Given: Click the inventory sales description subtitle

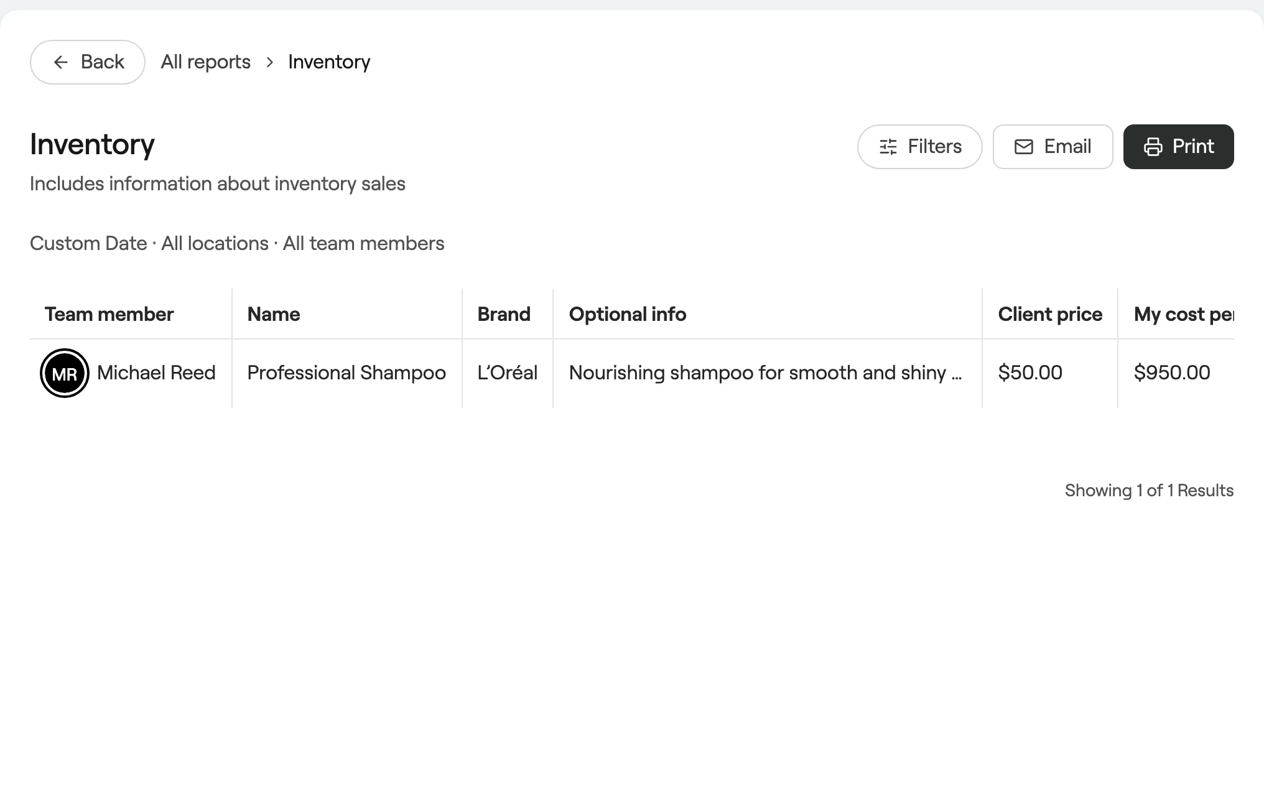Looking at the screenshot, I should coord(218,184).
